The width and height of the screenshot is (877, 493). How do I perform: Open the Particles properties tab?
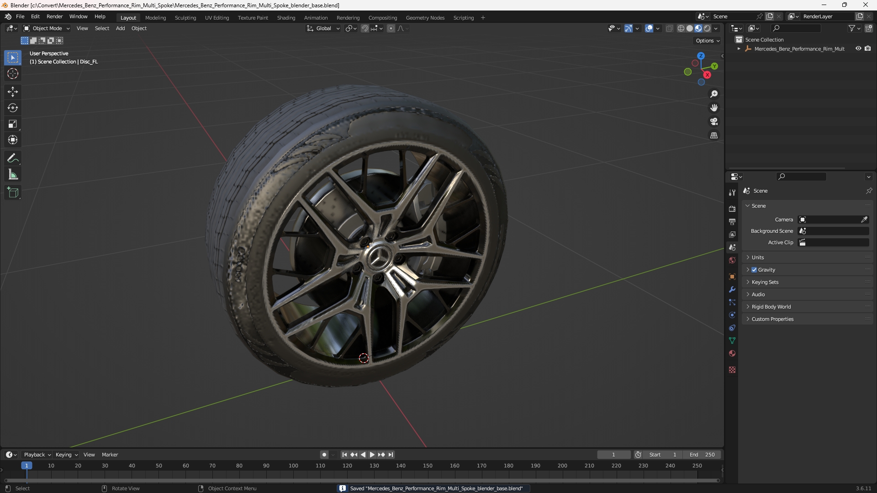coord(732,302)
